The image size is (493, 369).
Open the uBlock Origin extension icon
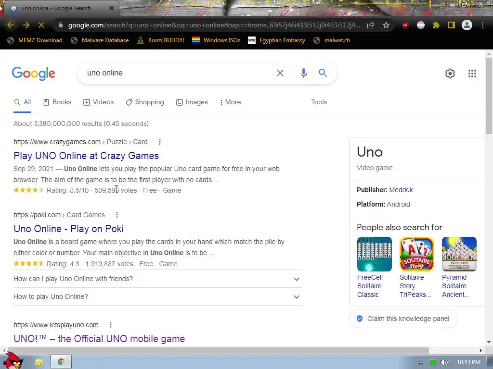pyautogui.click(x=405, y=25)
